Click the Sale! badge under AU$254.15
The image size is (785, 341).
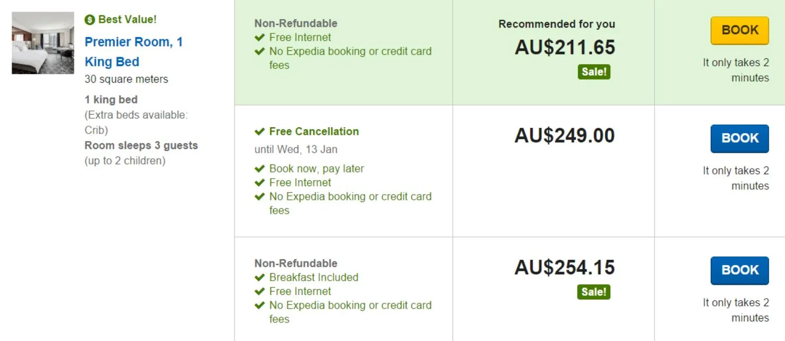594,292
